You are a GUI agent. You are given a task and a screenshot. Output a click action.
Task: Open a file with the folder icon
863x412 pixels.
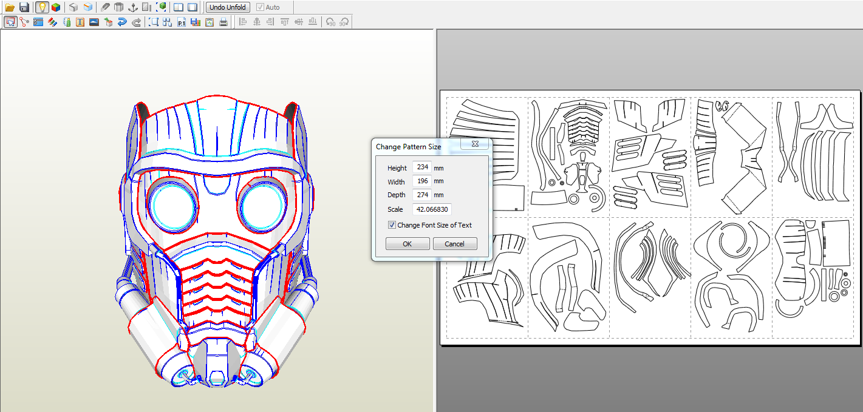pyautogui.click(x=10, y=7)
